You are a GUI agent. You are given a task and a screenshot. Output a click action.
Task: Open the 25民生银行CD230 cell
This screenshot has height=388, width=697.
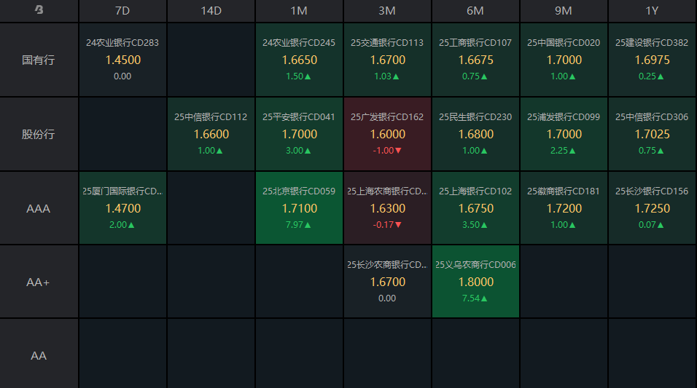point(475,134)
